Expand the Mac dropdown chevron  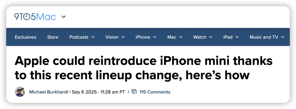point(181,37)
